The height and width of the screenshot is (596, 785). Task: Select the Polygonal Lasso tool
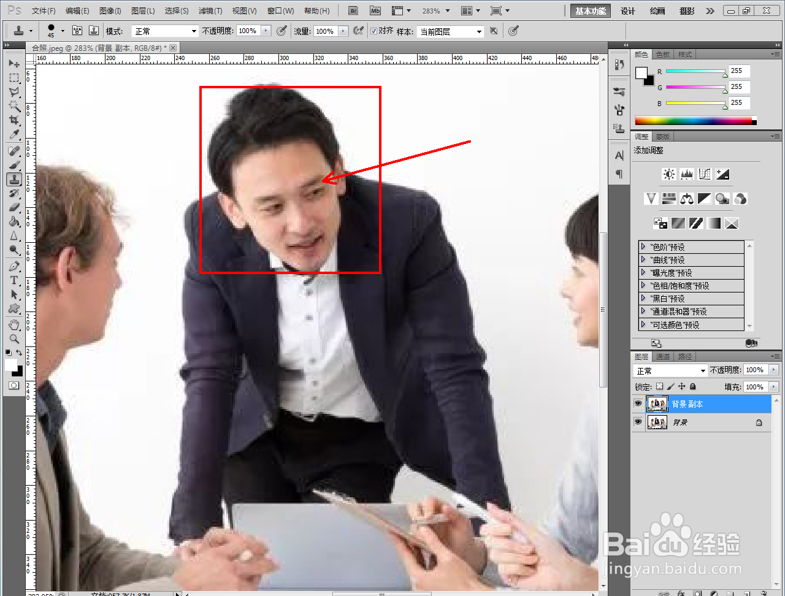[x=14, y=92]
